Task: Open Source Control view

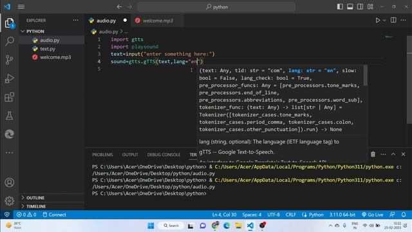Action: click(10, 60)
